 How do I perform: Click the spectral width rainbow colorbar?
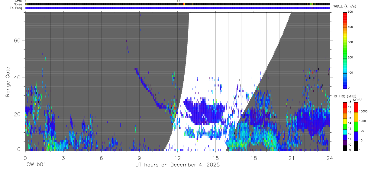(345, 50)
